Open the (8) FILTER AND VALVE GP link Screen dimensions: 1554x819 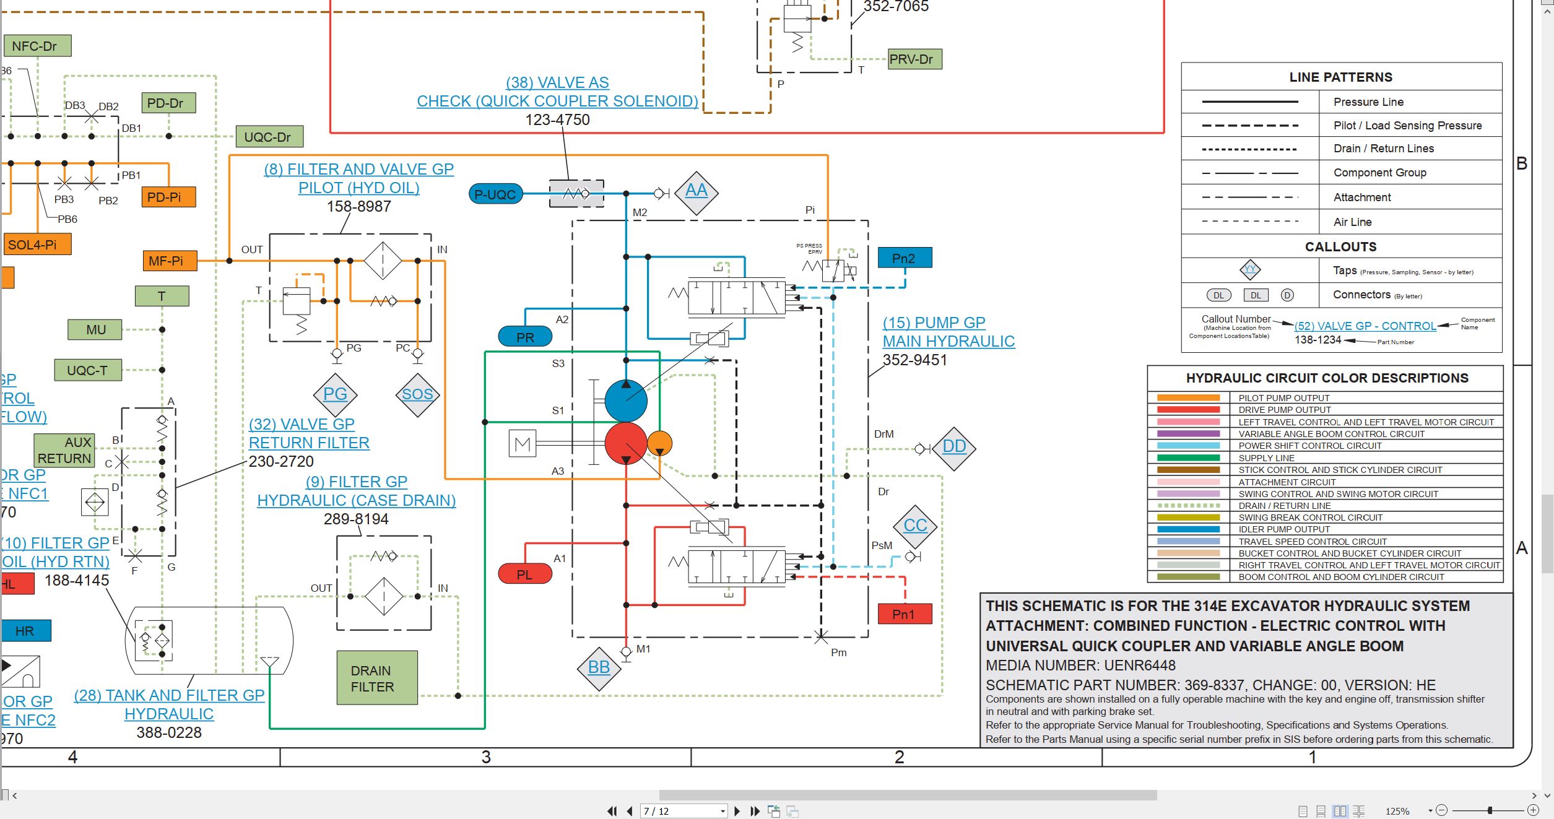(358, 170)
